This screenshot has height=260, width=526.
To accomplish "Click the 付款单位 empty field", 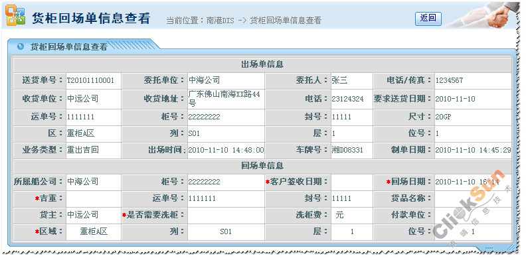I will tap(473, 215).
